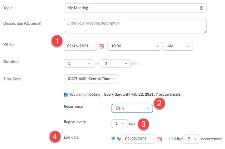Open the start time 10:00 dropdown
This screenshot has width=225, height=149.
(134, 47)
